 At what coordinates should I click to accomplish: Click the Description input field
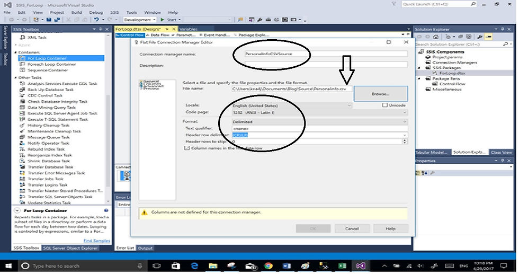click(325, 65)
